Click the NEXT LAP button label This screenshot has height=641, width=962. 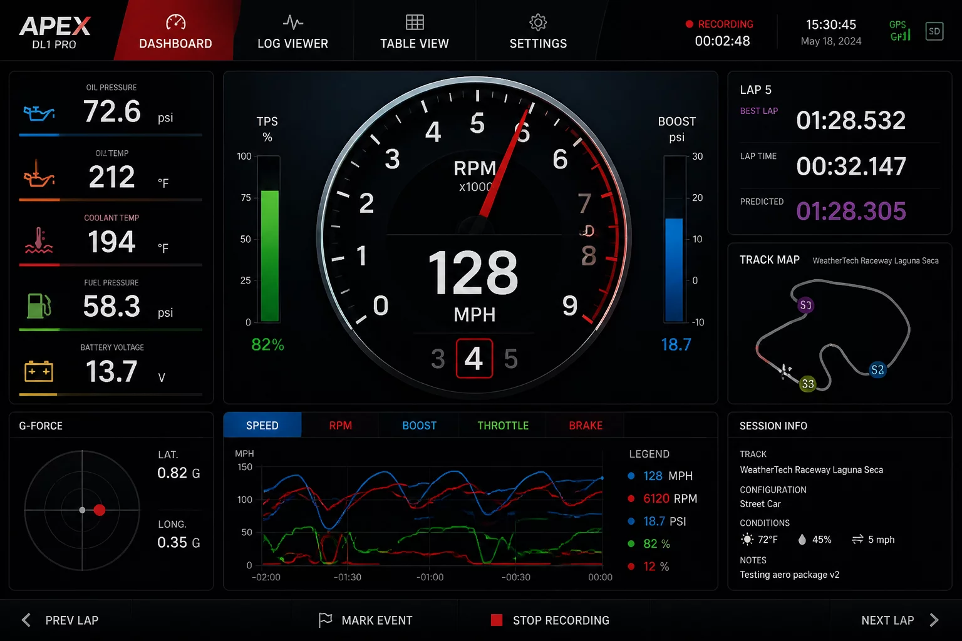point(887,620)
